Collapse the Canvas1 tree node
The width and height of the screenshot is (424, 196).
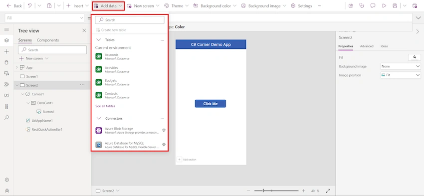point(23,94)
